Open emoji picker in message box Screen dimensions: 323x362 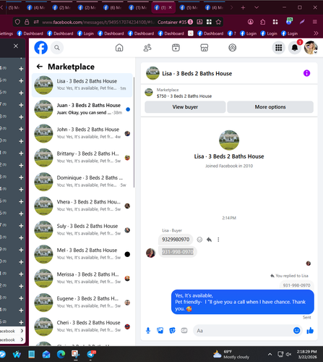coord(297,331)
